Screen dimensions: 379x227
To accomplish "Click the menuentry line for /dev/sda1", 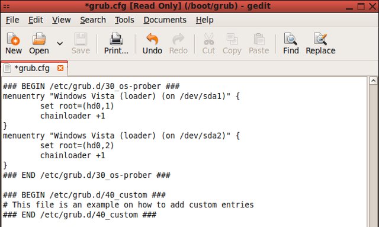I will coord(121,96).
